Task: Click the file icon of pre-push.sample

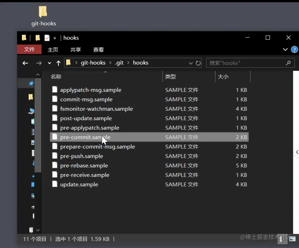Action: point(55,156)
